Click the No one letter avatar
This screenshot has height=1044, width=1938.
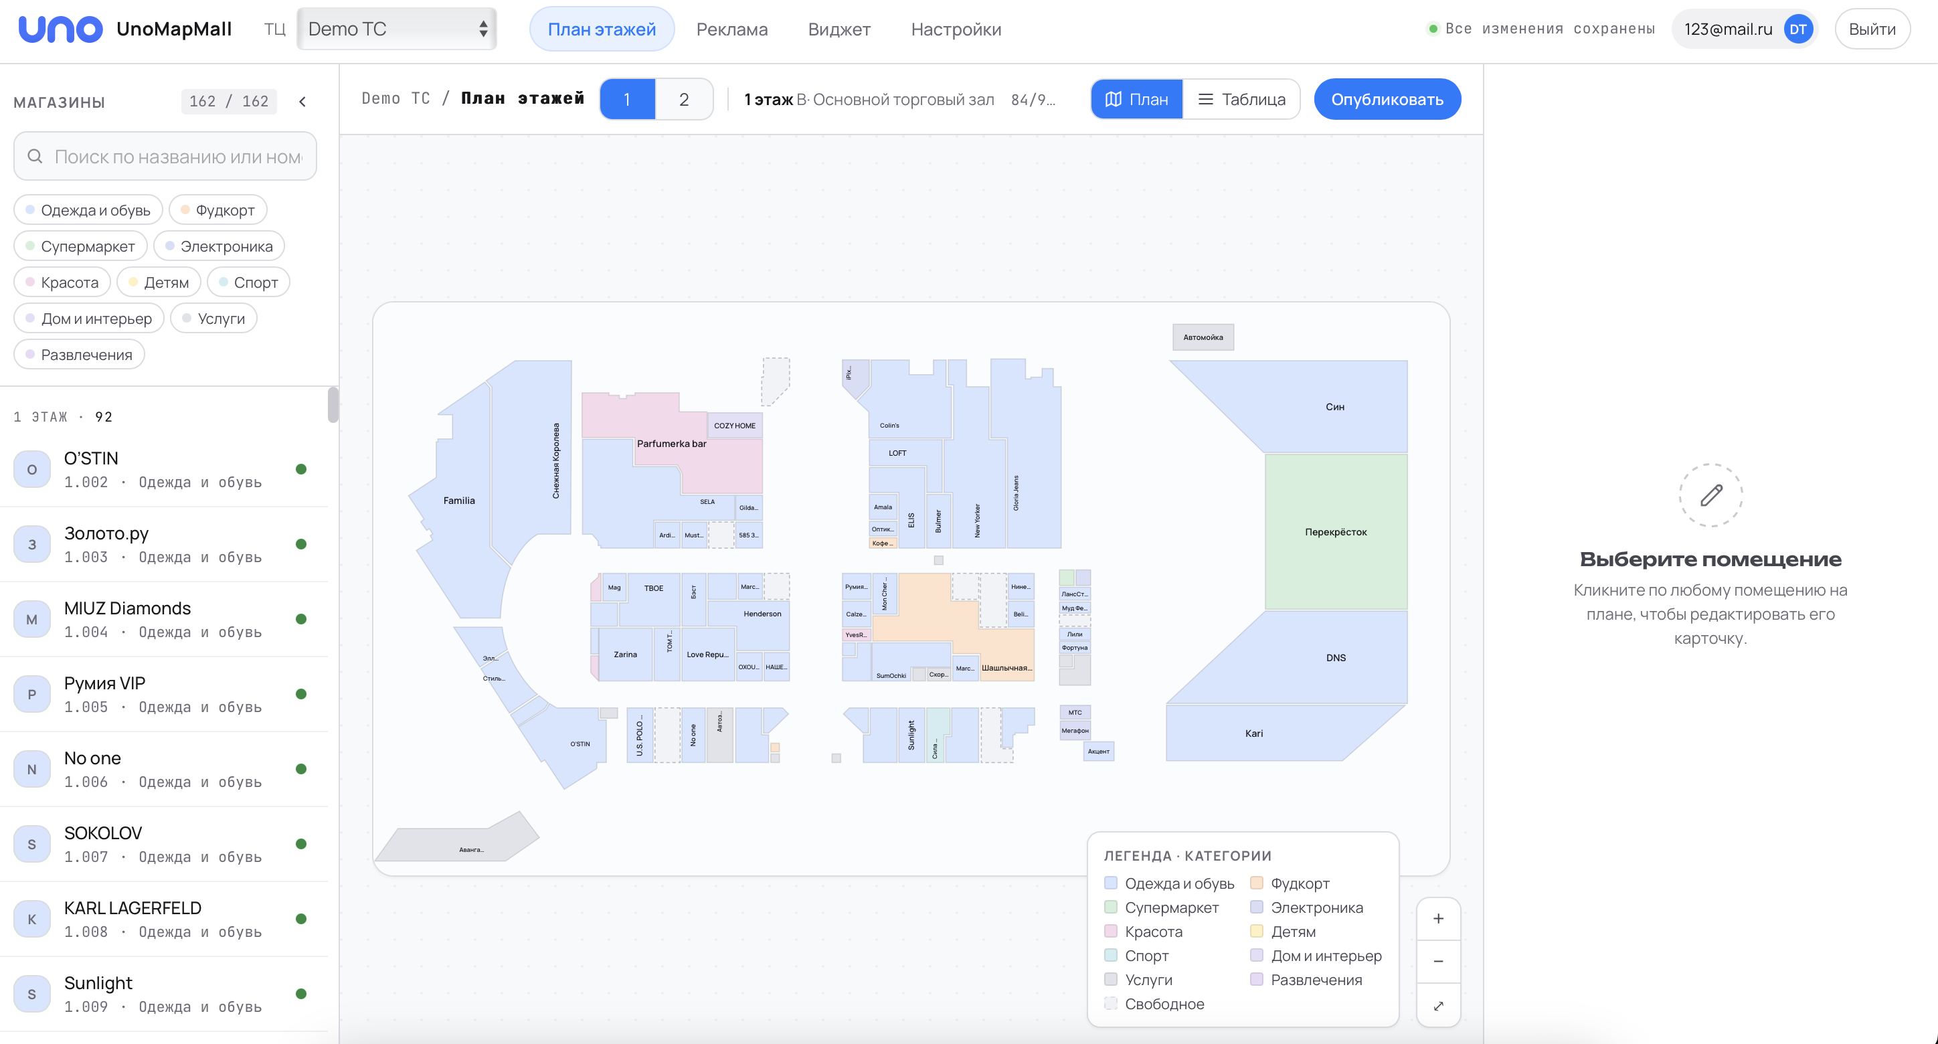coord(31,769)
